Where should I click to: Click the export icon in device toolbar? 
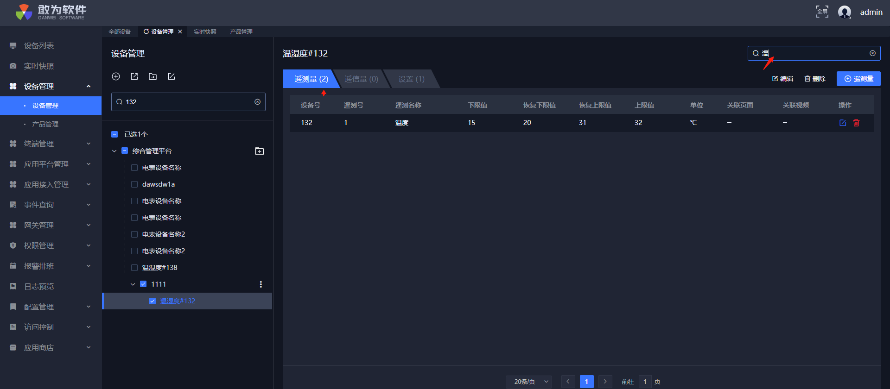click(x=134, y=76)
